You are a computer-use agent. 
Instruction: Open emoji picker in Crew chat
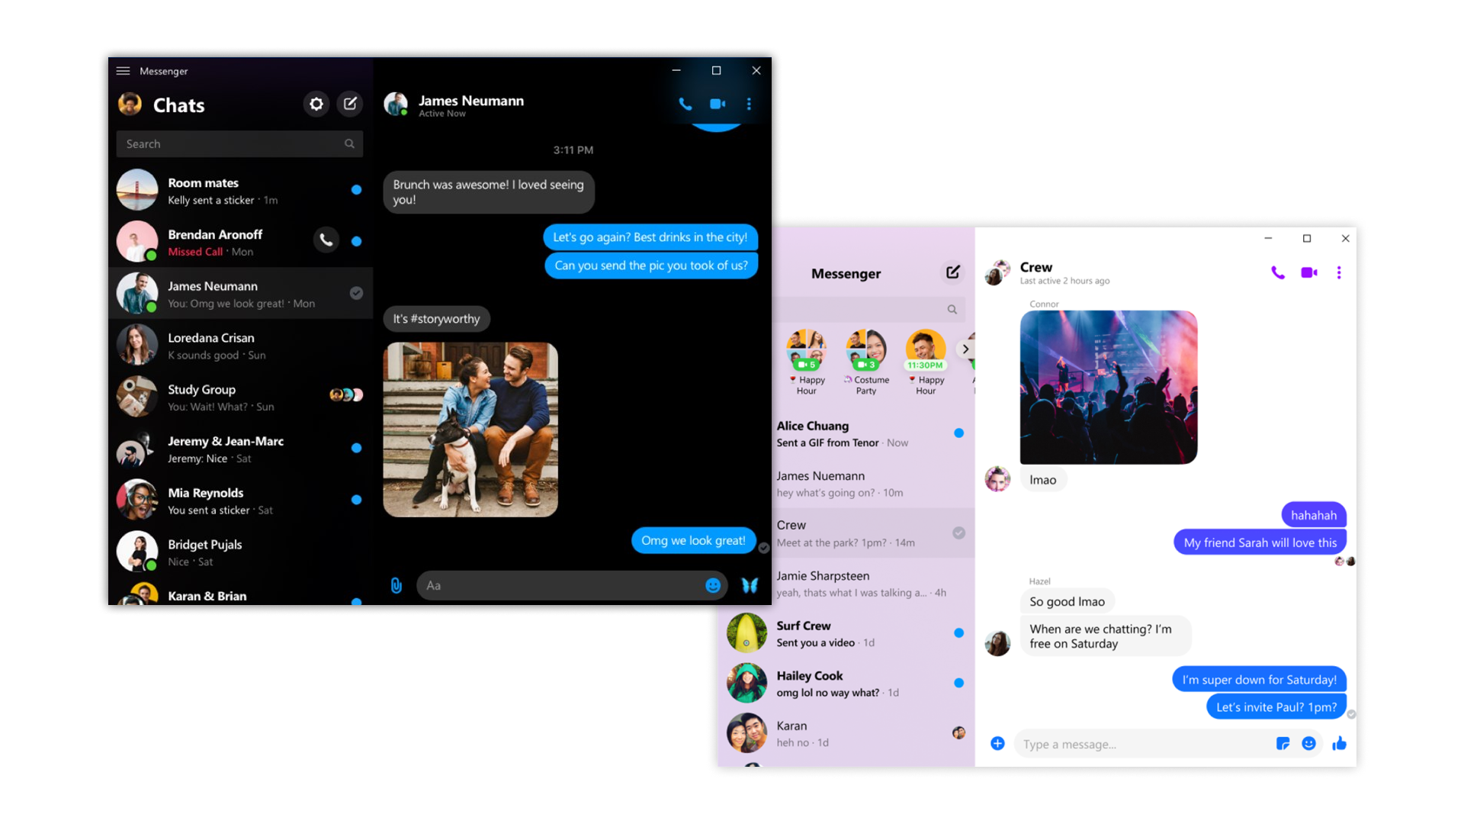[x=1308, y=743]
